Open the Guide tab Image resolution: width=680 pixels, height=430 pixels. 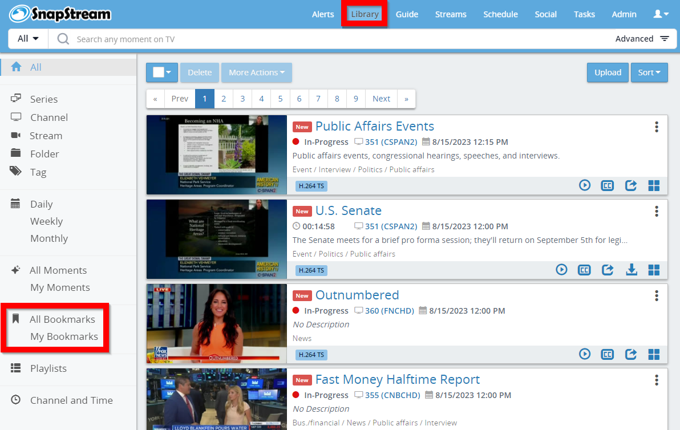(407, 14)
